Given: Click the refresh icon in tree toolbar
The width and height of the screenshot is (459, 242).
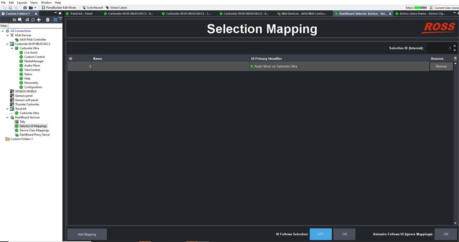Looking at the screenshot, I should click(33, 19).
